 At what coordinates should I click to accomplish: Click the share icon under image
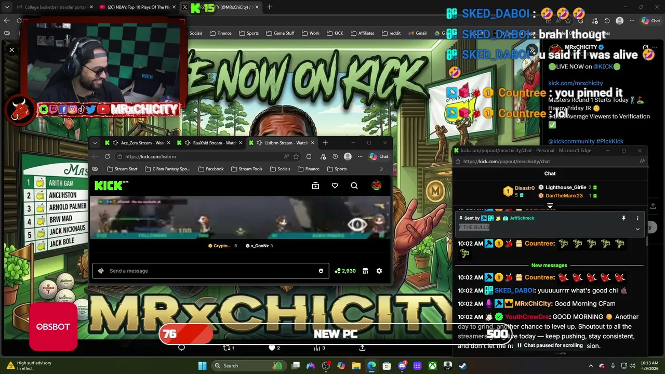coord(362,348)
